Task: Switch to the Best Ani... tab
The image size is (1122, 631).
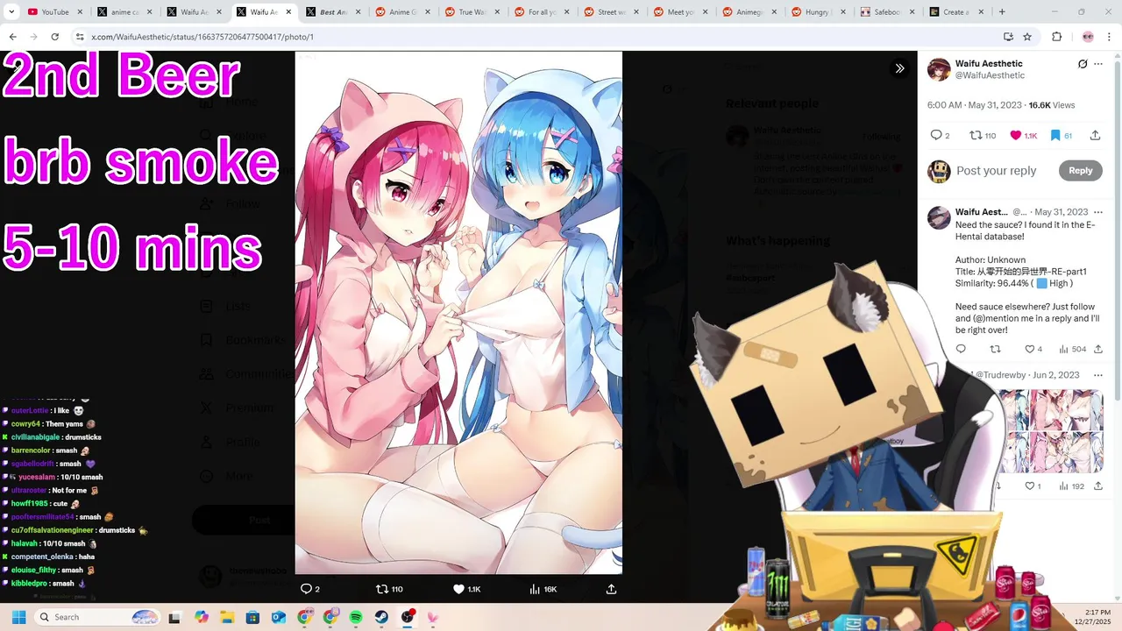Action: [x=332, y=12]
